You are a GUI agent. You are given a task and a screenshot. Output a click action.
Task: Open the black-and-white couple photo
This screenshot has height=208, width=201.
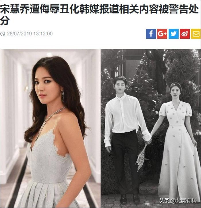(151, 128)
